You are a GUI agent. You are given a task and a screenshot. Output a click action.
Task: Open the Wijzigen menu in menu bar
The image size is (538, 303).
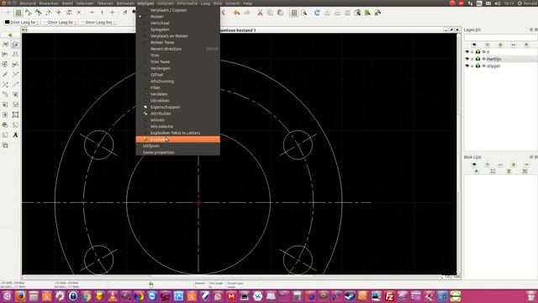click(x=145, y=3)
